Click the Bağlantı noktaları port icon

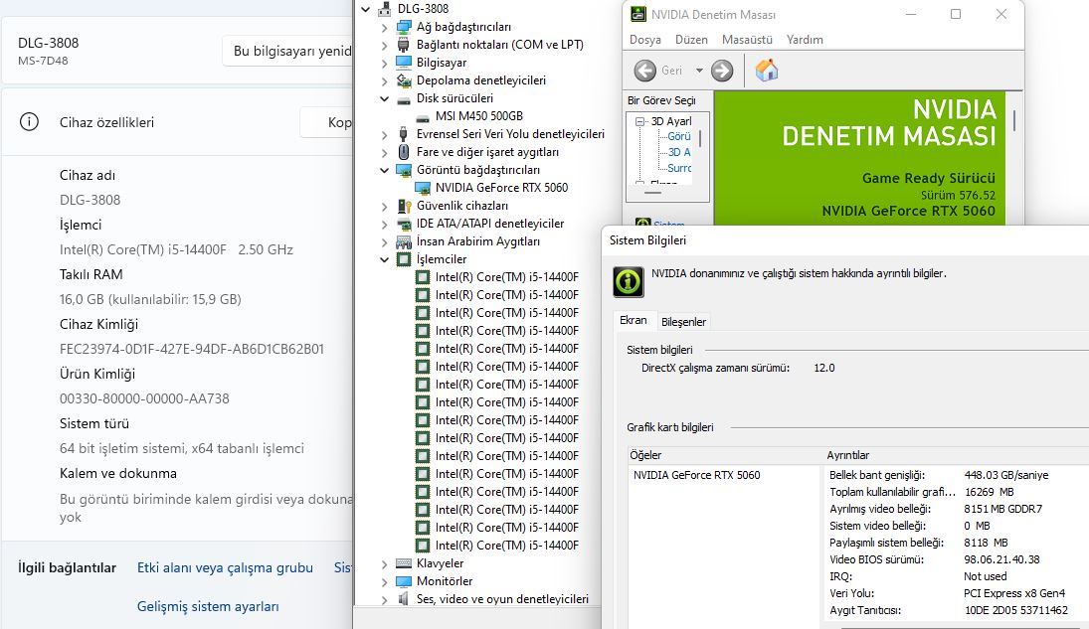click(x=404, y=45)
